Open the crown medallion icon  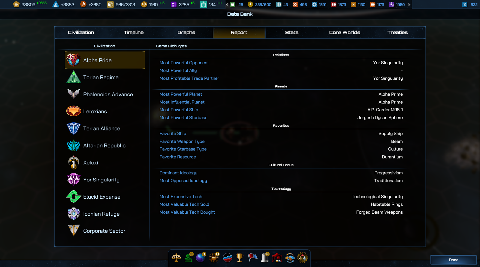click(214, 258)
